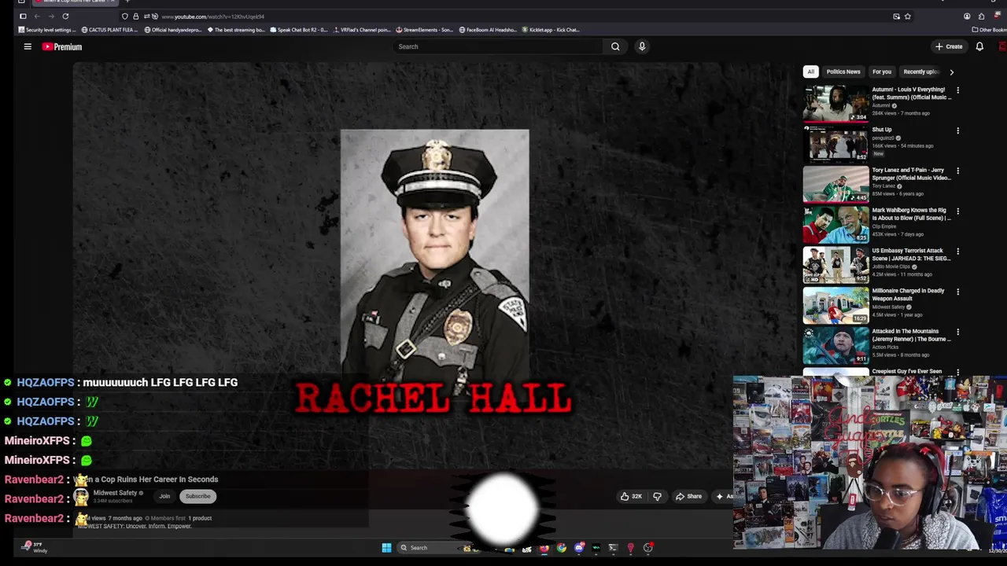This screenshot has height=566, width=1007.
Task: Click the browser back arrow
Action: coord(37,17)
